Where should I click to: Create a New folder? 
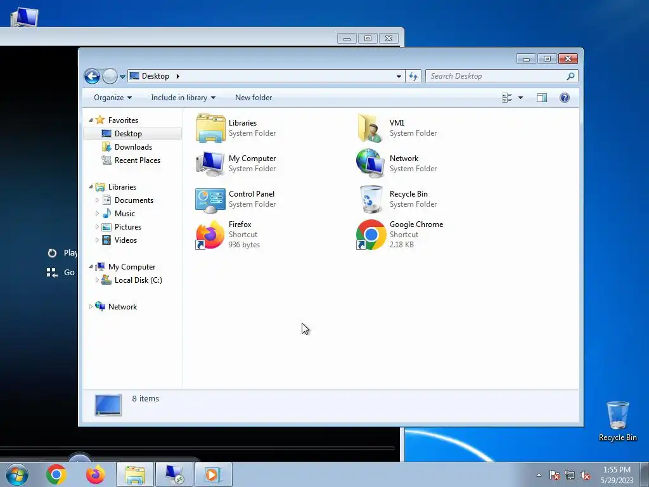pyautogui.click(x=254, y=98)
